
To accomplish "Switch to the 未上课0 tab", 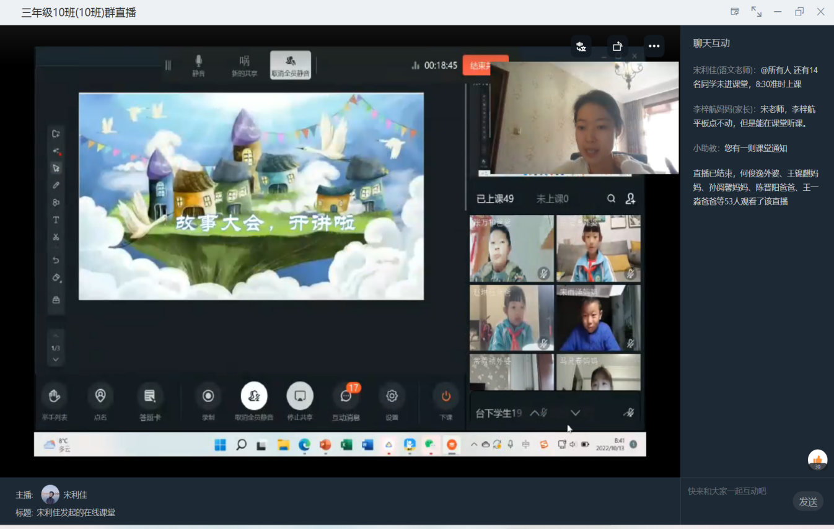I will (552, 199).
